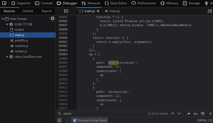The image size is (213, 123).
Task: Click the highlighted 'admin' match
Action: coord(113,63)
